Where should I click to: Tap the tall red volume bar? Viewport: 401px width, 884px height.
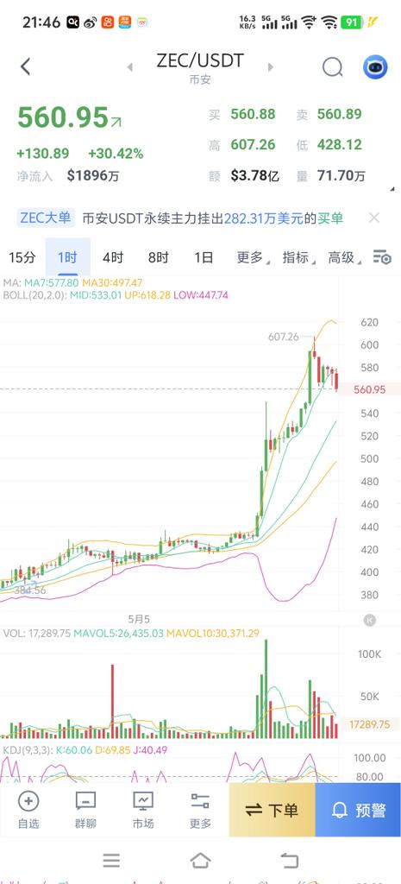[x=112, y=701]
